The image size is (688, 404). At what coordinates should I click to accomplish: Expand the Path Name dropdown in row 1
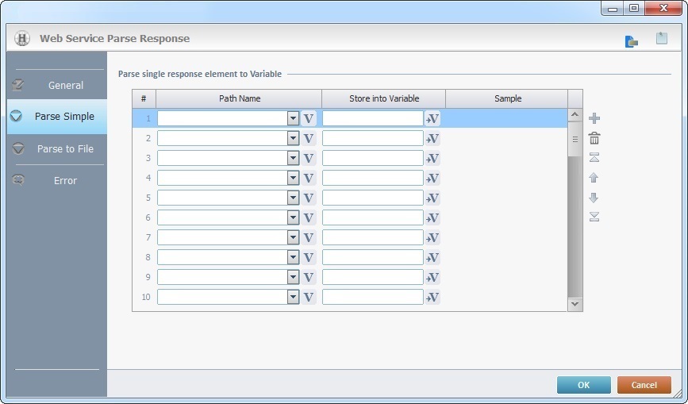[x=293, y=118]
